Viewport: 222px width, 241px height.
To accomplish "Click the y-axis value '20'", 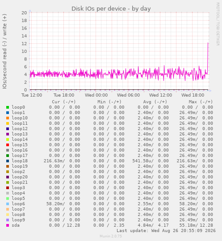I will 24,13.
